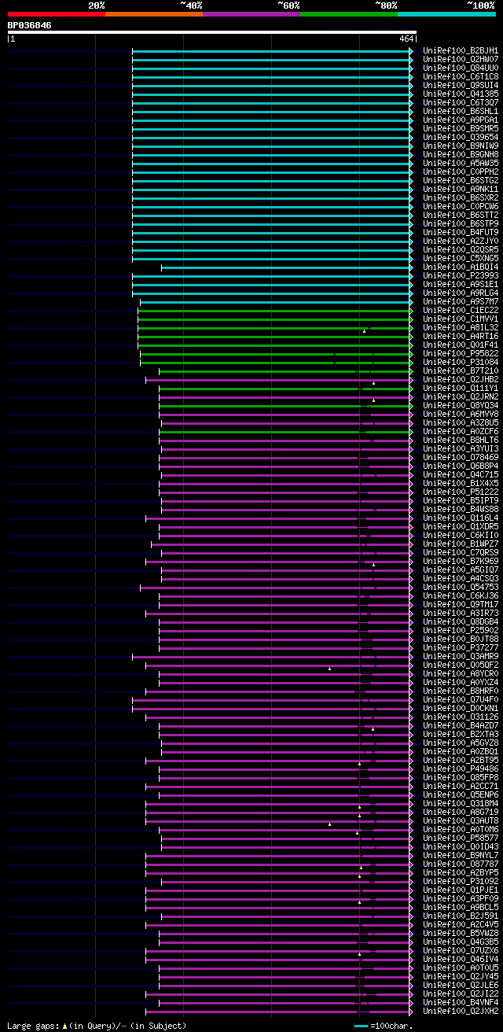Click label UniRef100_B8HRF0

461,691
